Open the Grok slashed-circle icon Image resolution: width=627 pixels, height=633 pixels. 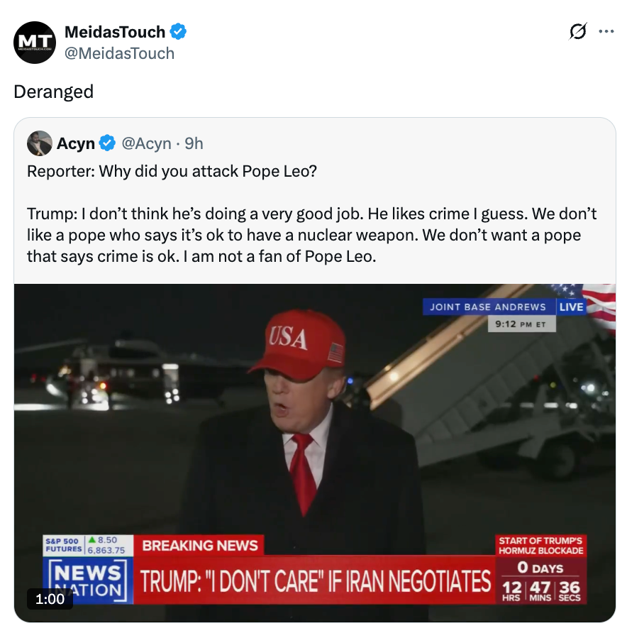click(578, 32)
